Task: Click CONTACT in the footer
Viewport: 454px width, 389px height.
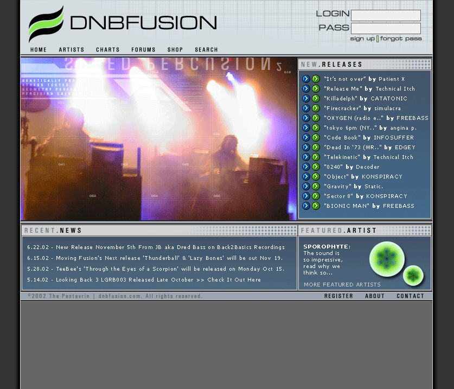Action: tap(410, 296)
